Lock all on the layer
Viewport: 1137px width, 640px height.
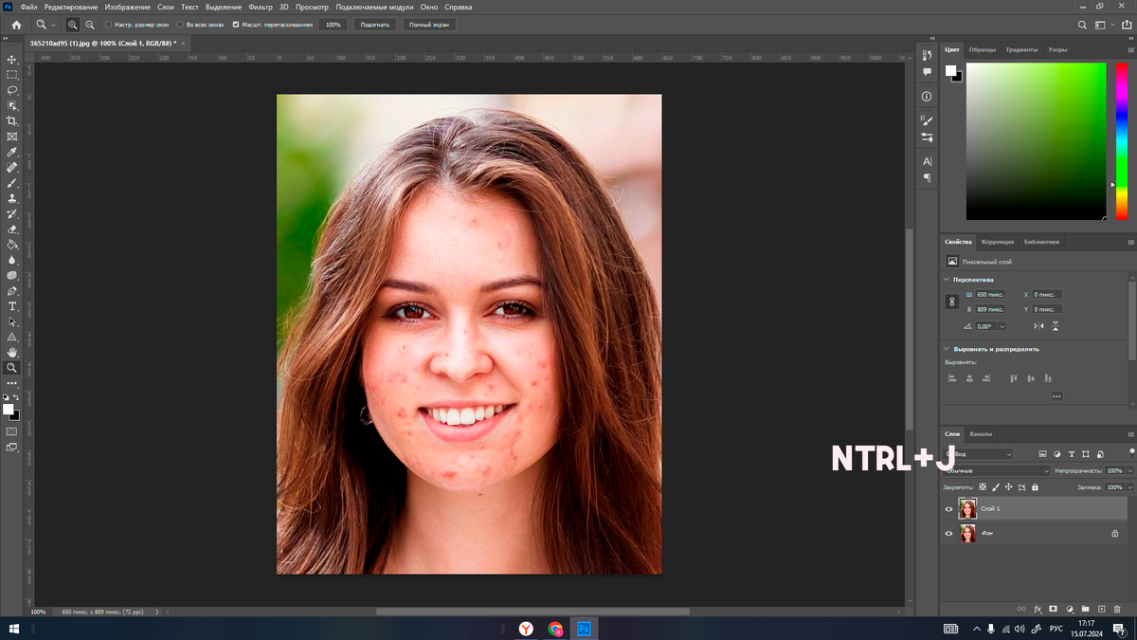(1035, 487)
